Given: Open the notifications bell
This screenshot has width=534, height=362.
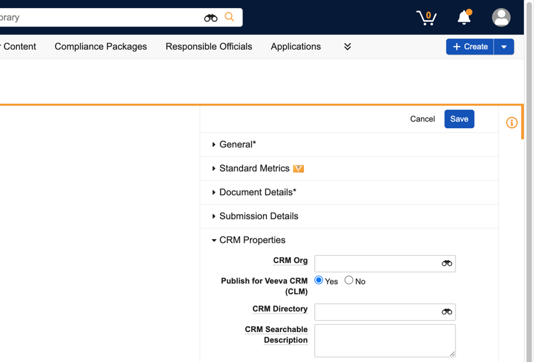Looking at the screenshot, I should [x=464, y=17].
